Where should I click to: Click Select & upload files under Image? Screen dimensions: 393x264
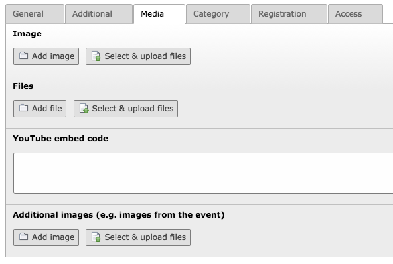click(138, 56)
